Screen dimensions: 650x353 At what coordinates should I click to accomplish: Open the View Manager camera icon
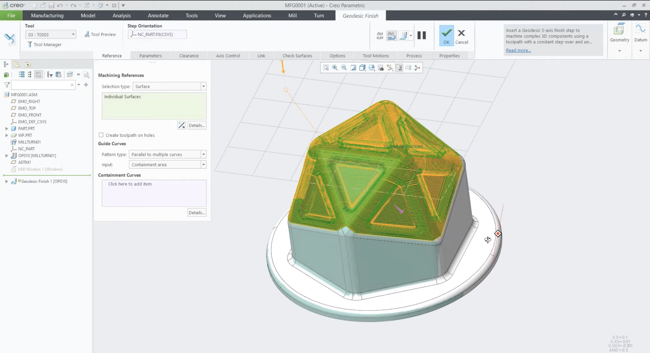381,68
